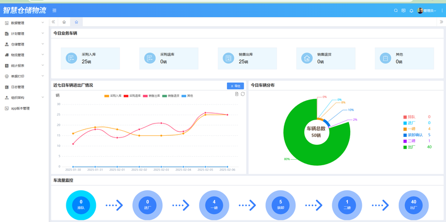This screenshot has height=222, width=446.
Task: Open 日志管理 in the sidebar
Action: pyautogui.click(x=25, y=87)
